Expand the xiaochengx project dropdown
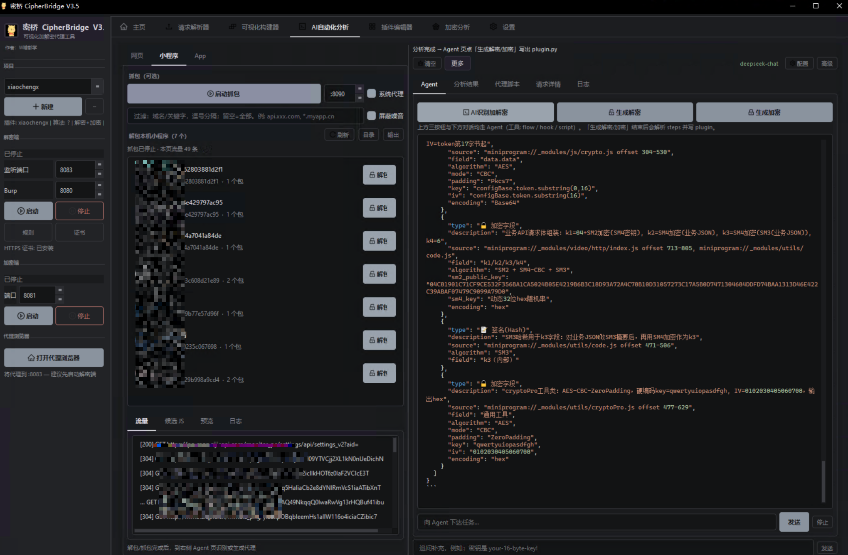This screenshot has width=848, height=555. coord(98,86)
